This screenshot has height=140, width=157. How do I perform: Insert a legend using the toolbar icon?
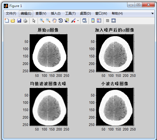[99, 21]
